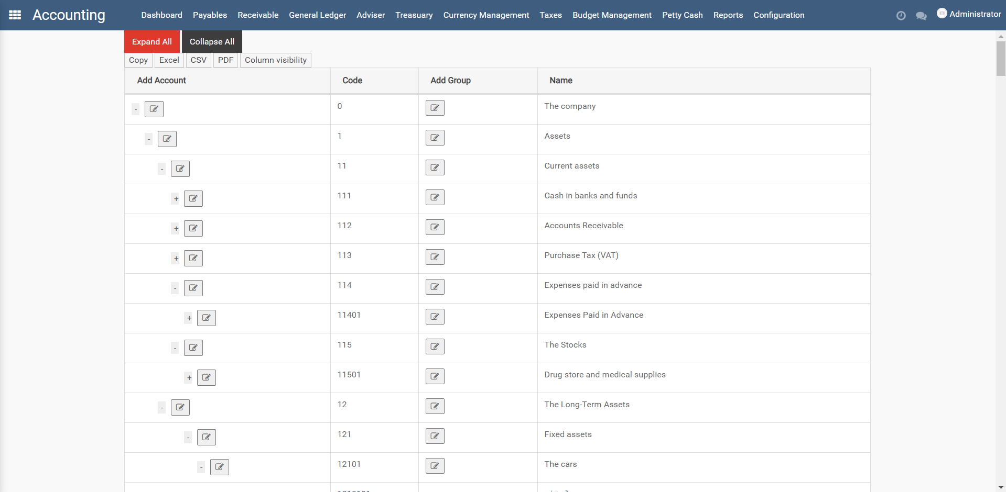Click Add Group icon for code 114 row

click(435, 287)
